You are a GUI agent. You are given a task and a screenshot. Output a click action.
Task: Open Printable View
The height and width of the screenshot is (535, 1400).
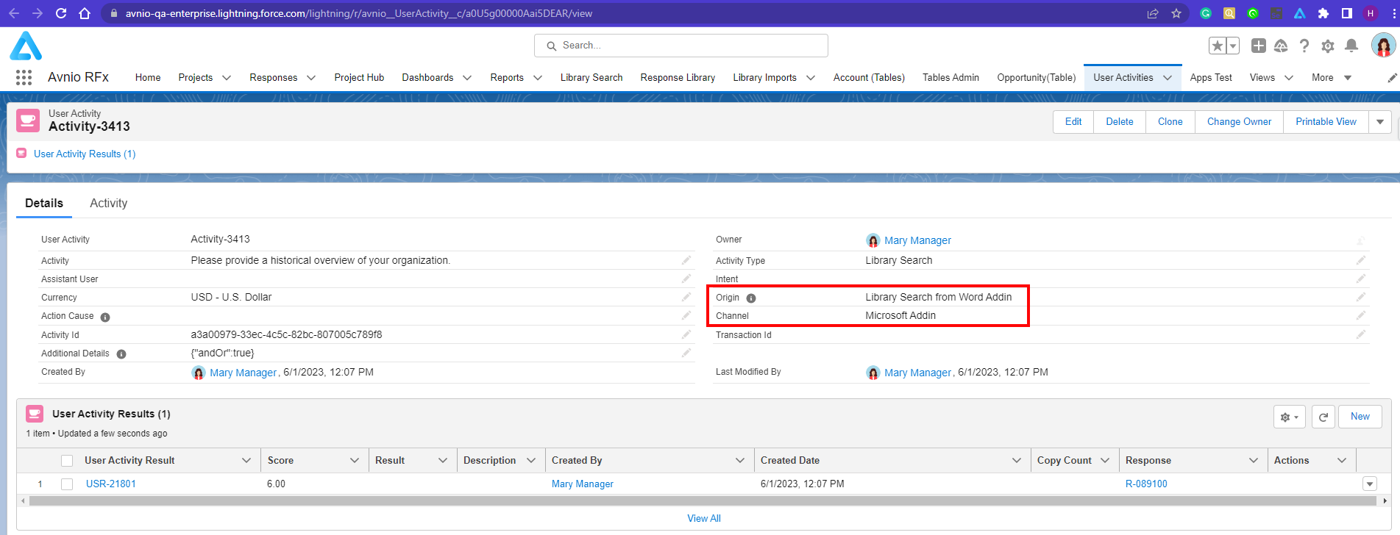[x=1326, y=122]
